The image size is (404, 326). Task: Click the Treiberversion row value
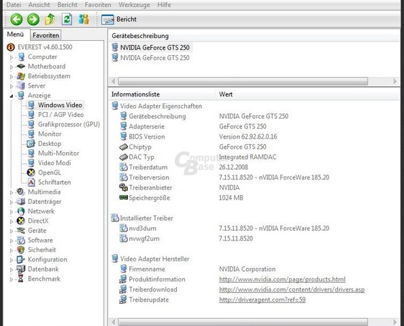(x=274, y=177)
